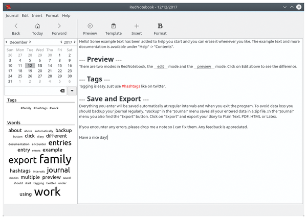Clear search field with backspace icon

point(62,91)
